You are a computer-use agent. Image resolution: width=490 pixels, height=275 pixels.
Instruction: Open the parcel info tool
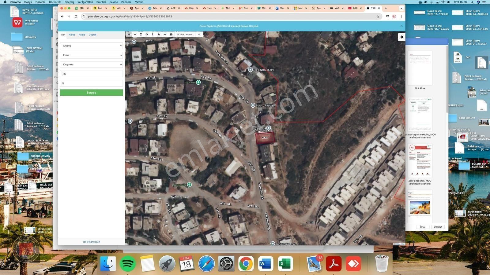pyautogui.click(x=153, y=35)
